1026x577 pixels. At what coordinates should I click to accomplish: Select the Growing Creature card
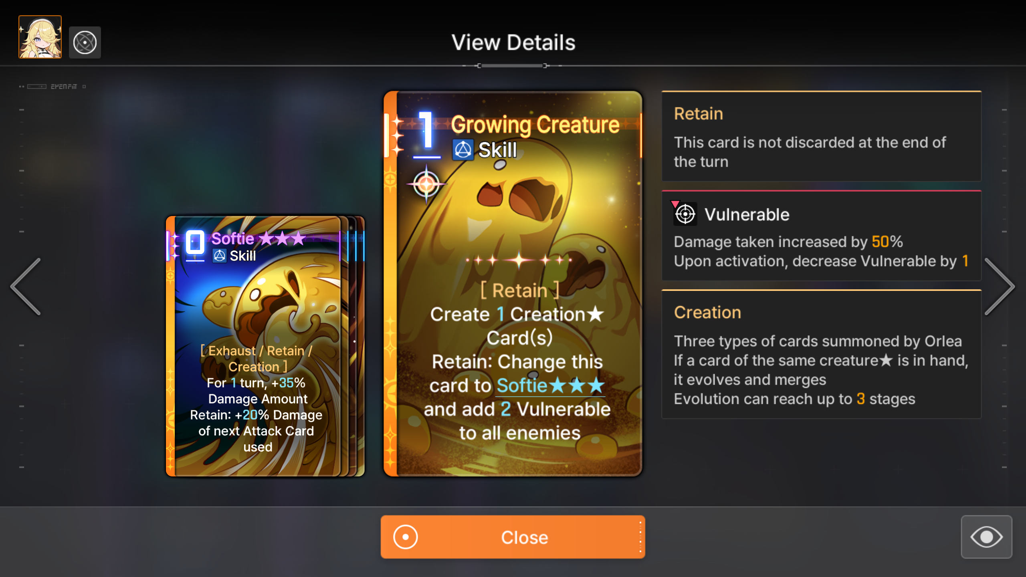click(513, 283)
